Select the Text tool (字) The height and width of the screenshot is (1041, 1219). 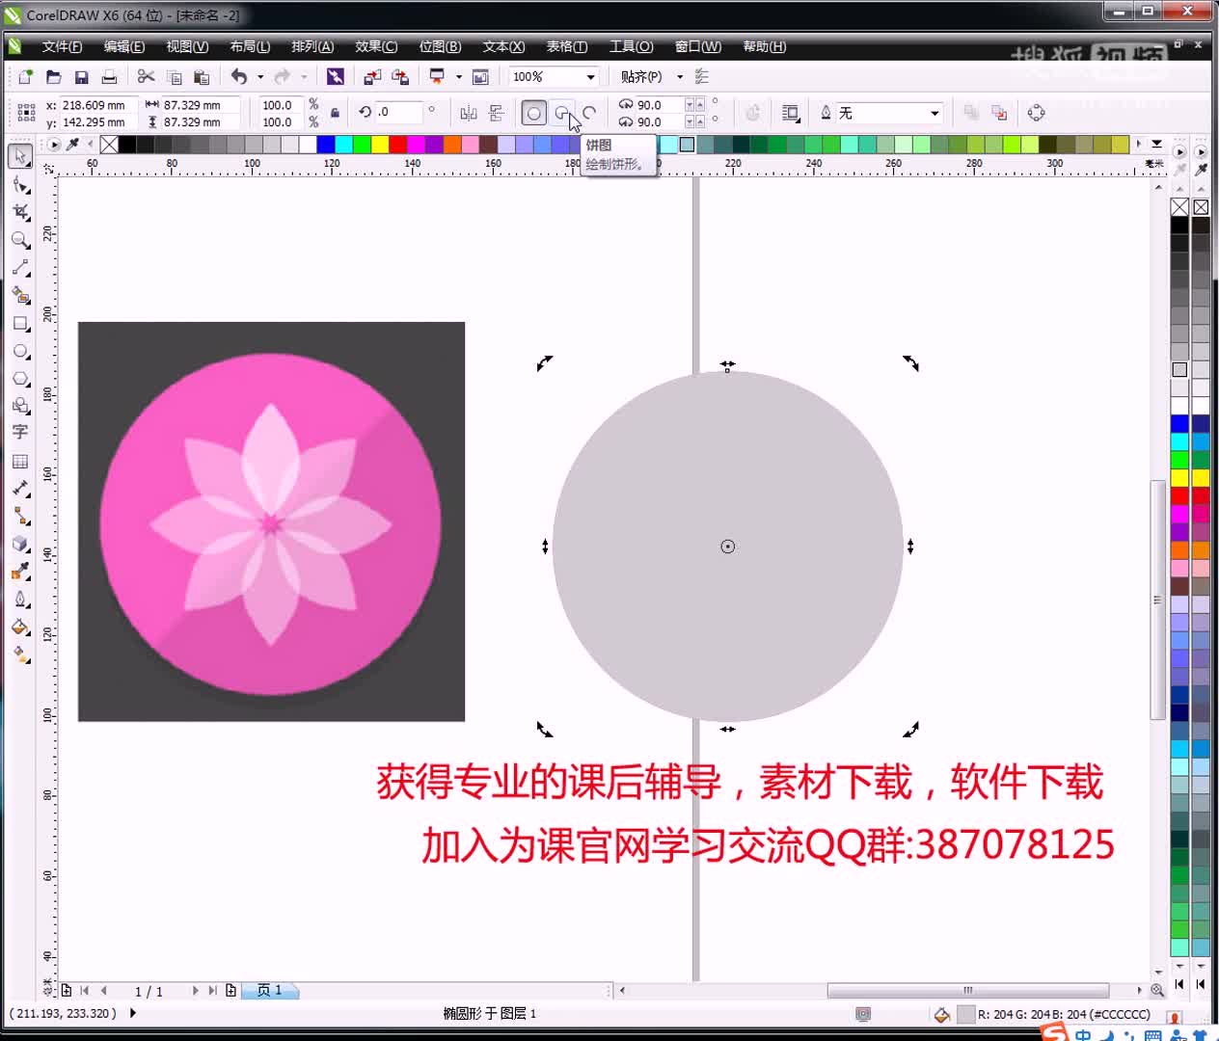pos(20,432)
